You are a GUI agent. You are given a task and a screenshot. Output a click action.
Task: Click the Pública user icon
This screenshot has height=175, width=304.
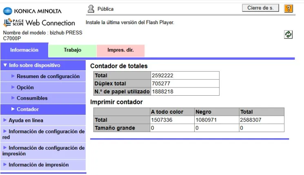(91, 8)
